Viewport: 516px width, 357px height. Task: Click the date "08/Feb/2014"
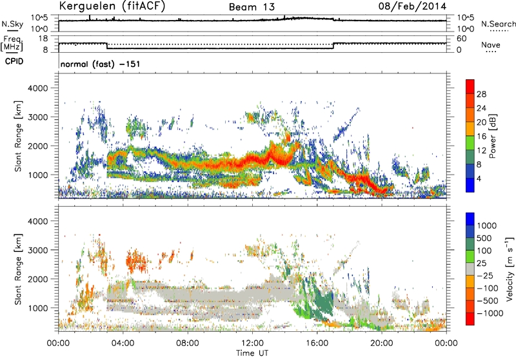[412, 6]
